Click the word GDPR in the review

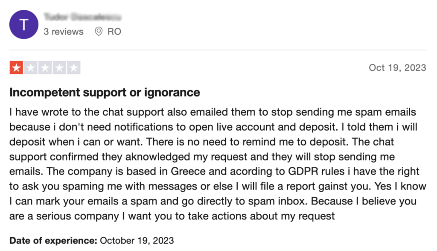pos(303,171)
